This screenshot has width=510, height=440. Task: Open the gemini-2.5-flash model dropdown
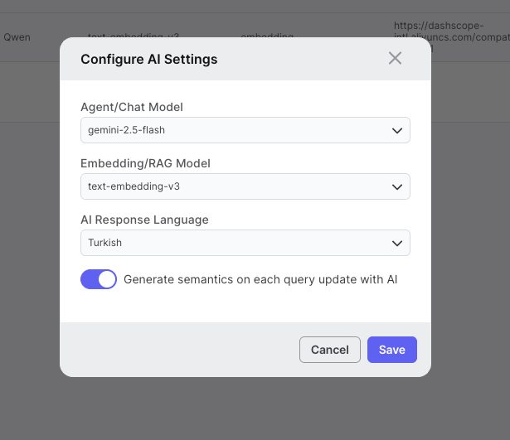coord(245,130)
